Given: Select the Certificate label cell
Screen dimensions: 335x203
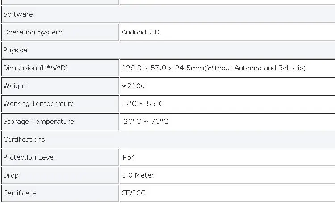Looking at the screenshot, I should point(60,193).
